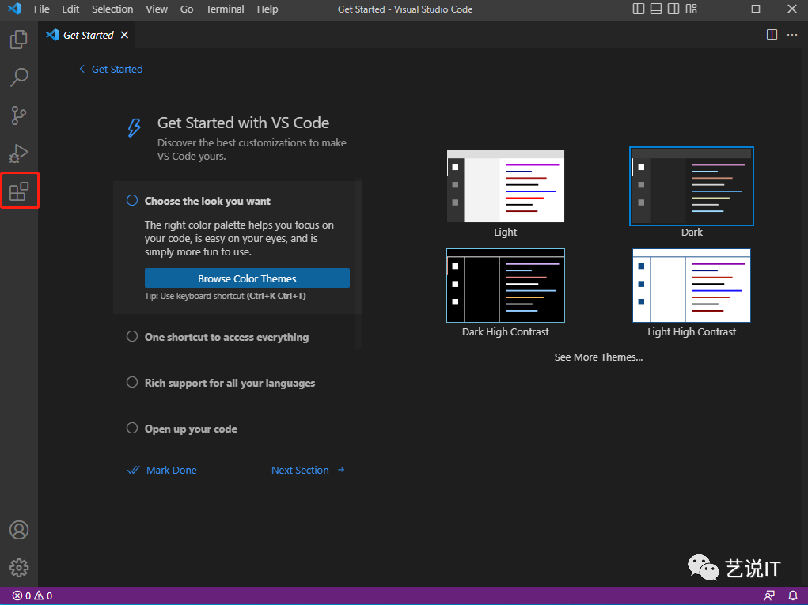Image resolution: width=808 pixels, height=605 pixels.
Task: Choose the Dark theme thumbnail
Action: 692,187
